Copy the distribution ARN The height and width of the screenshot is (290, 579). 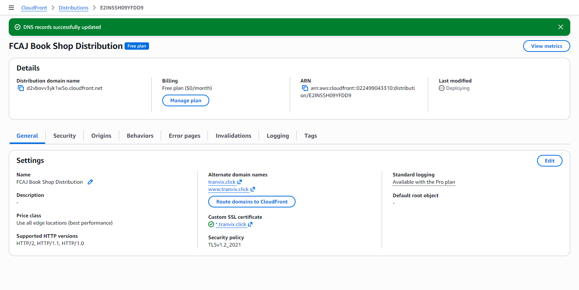[305, 88]
